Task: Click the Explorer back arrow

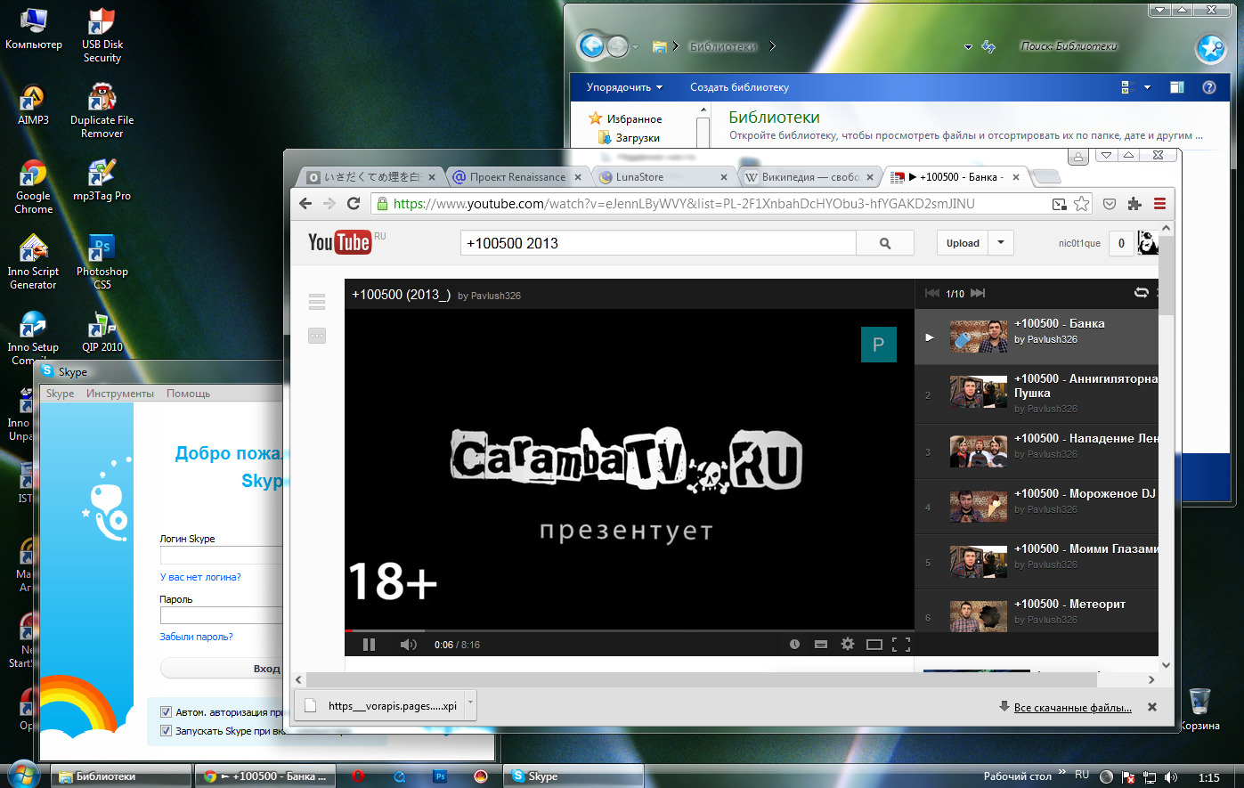Action: pos(591,45)
